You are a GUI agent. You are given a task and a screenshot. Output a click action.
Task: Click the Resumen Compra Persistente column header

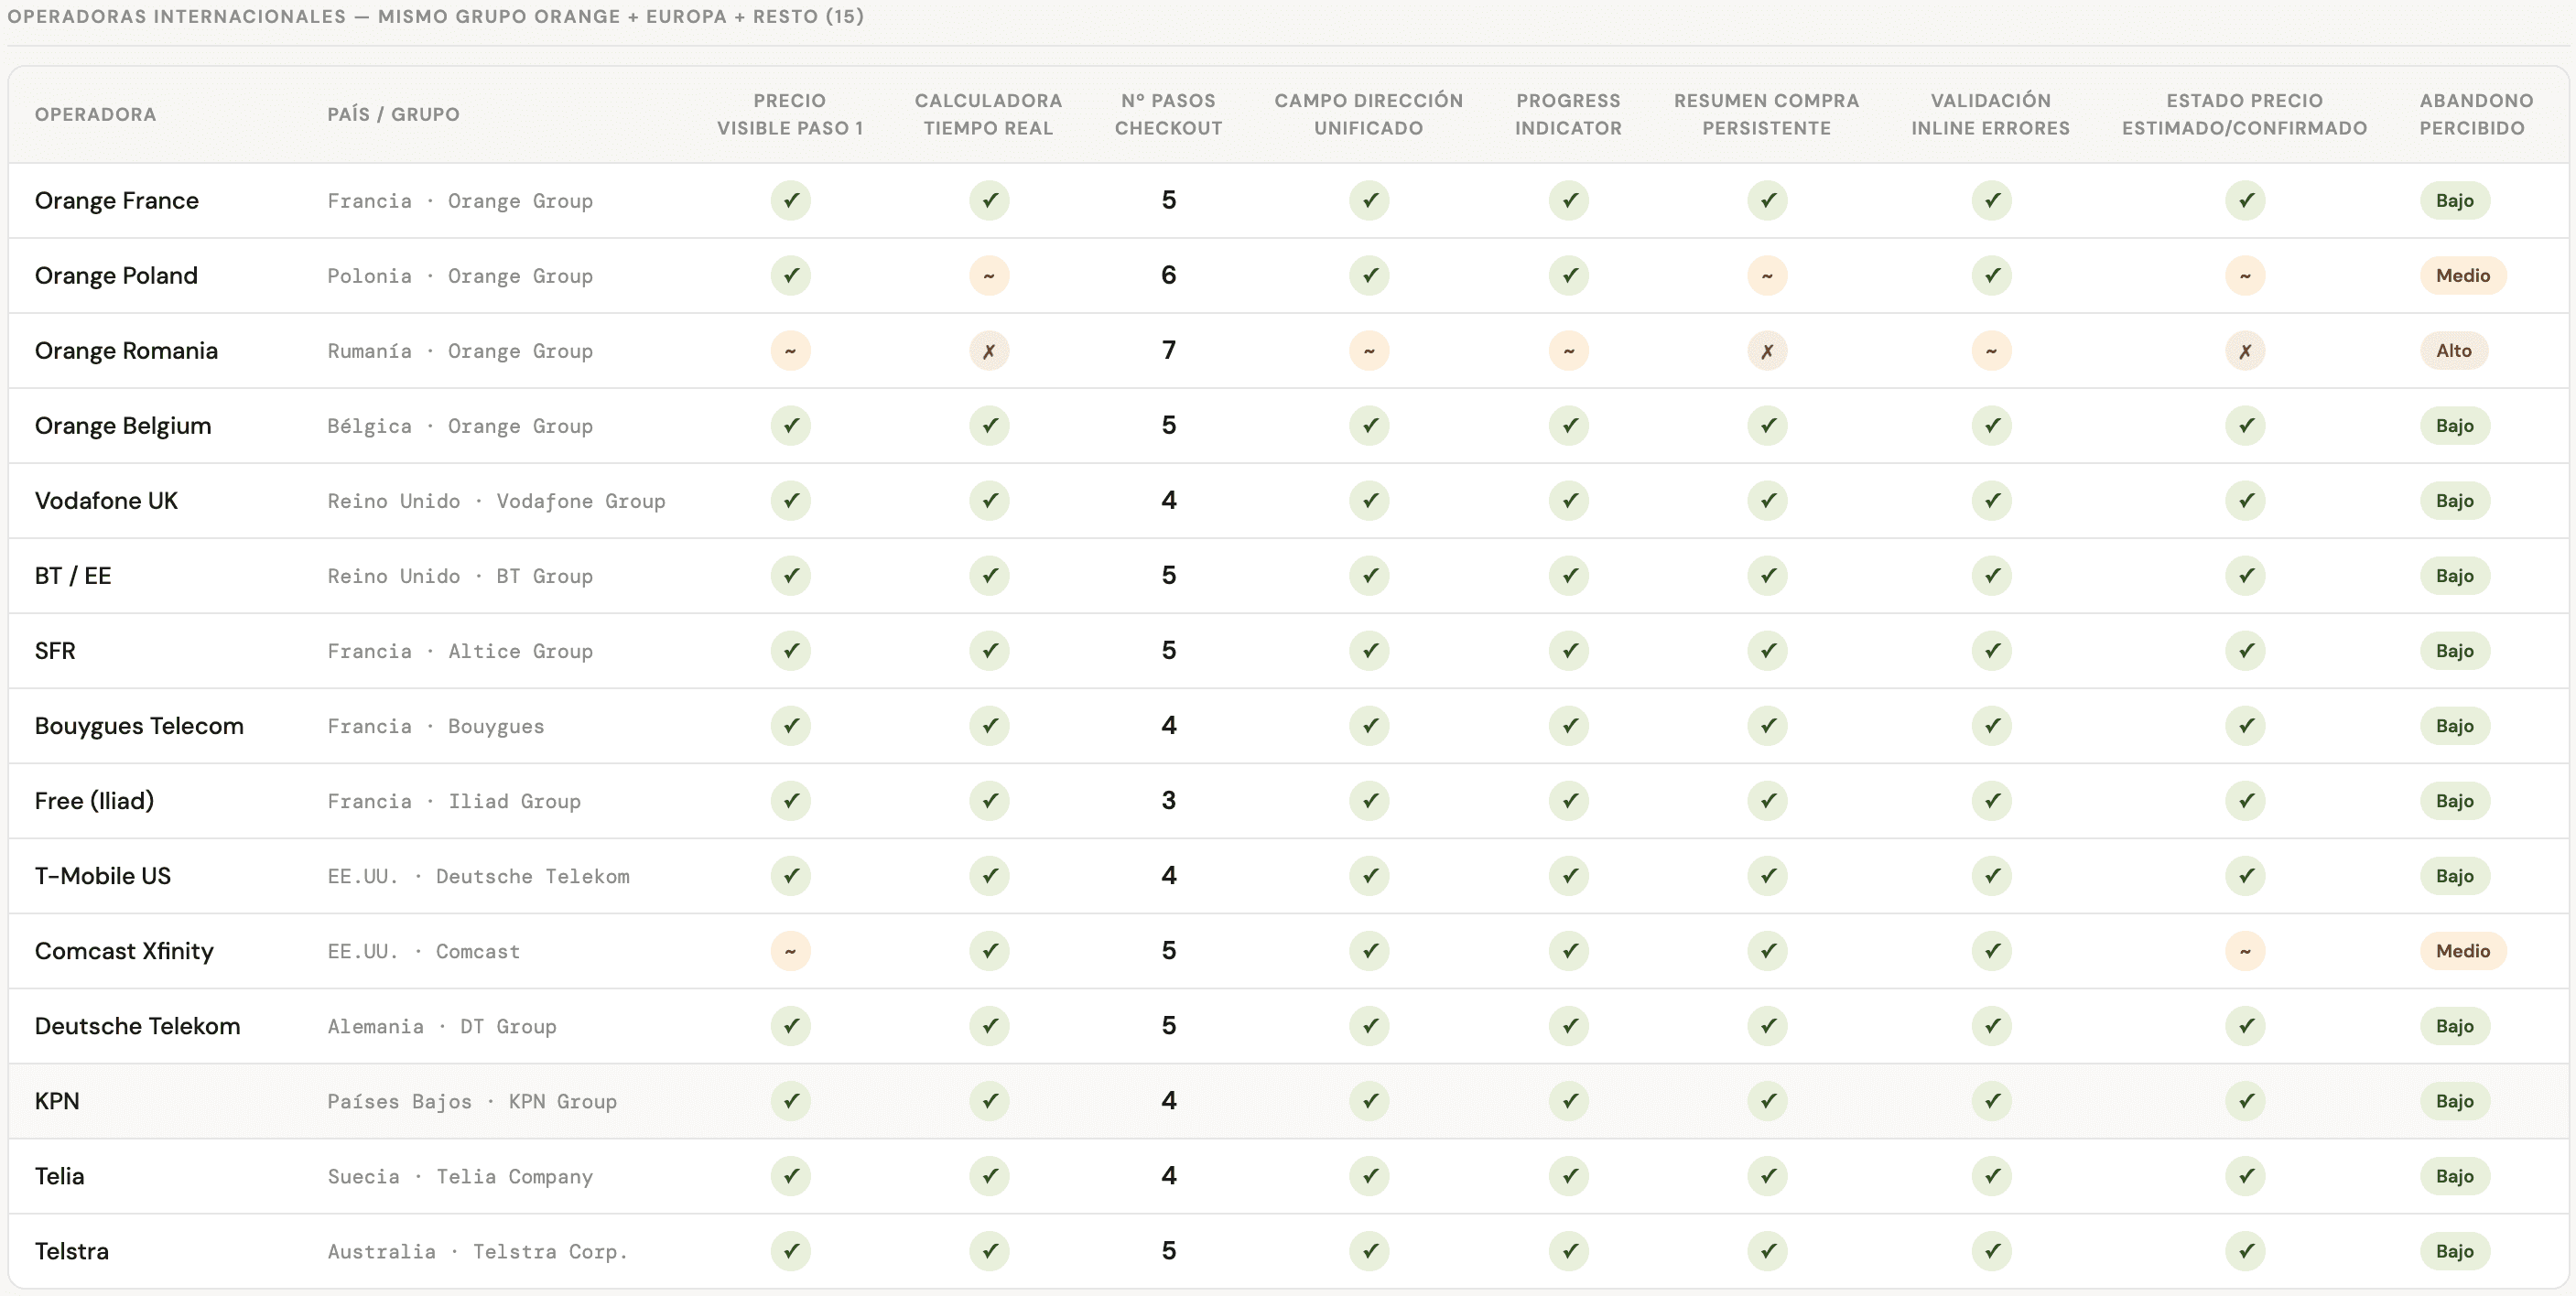(x=1766, y=114)
